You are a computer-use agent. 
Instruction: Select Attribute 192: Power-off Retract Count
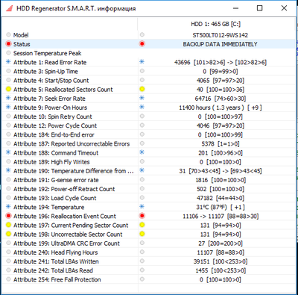pos(64,189)
